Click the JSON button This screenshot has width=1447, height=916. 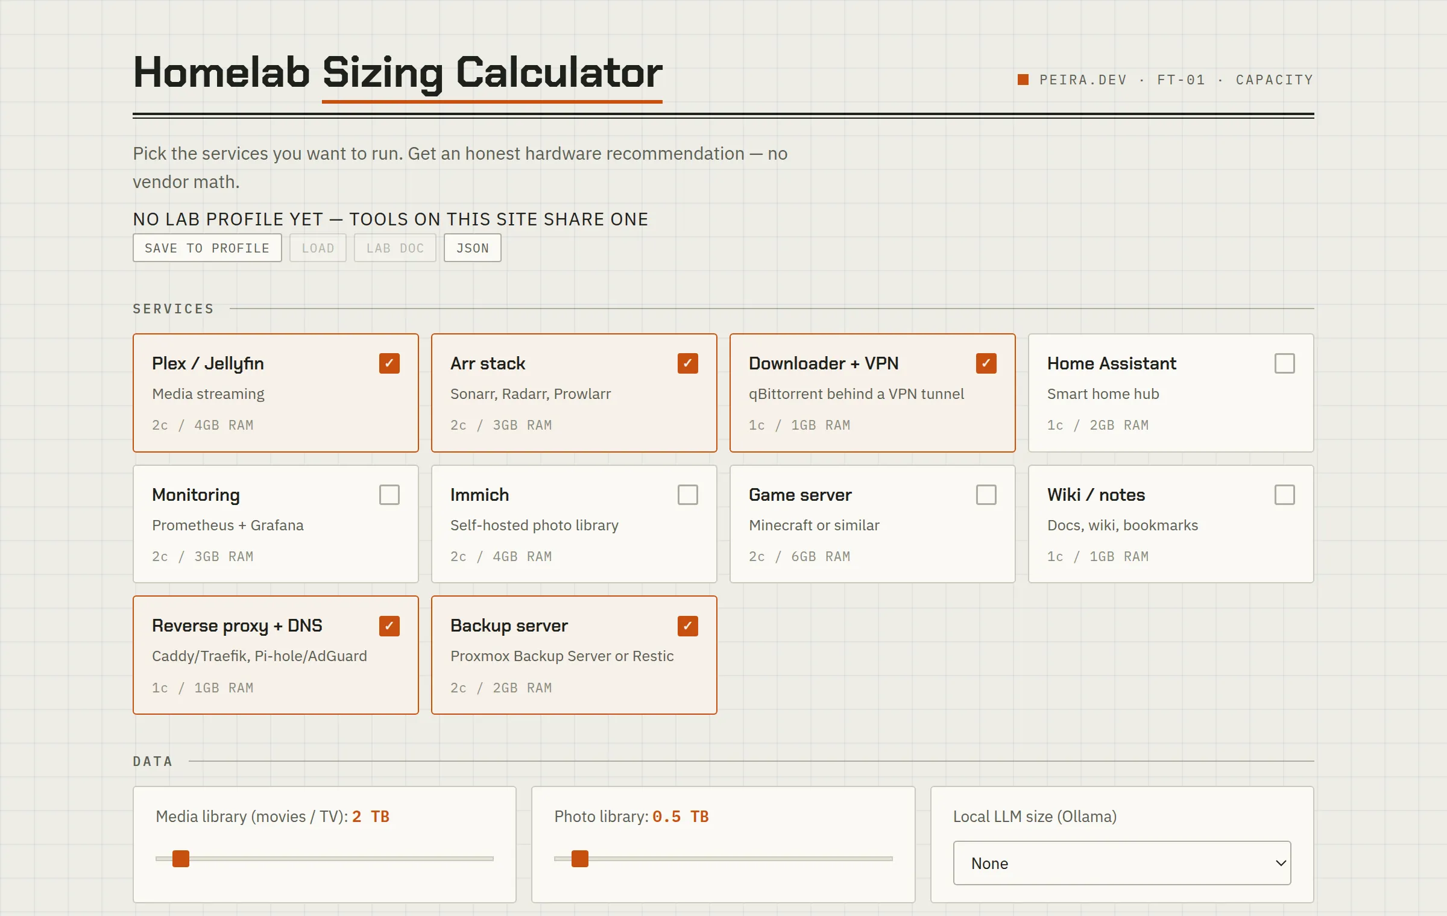point(473,248)
